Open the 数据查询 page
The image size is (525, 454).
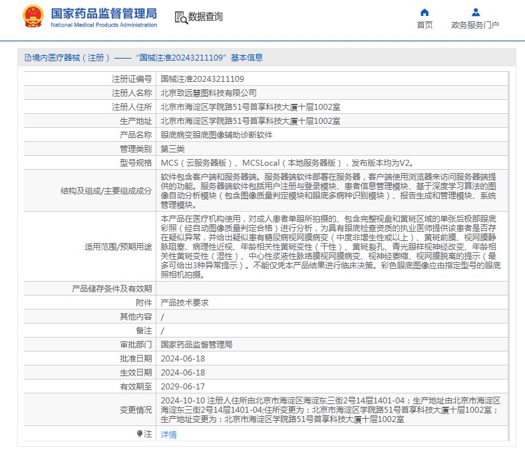(x=205, y=17)
